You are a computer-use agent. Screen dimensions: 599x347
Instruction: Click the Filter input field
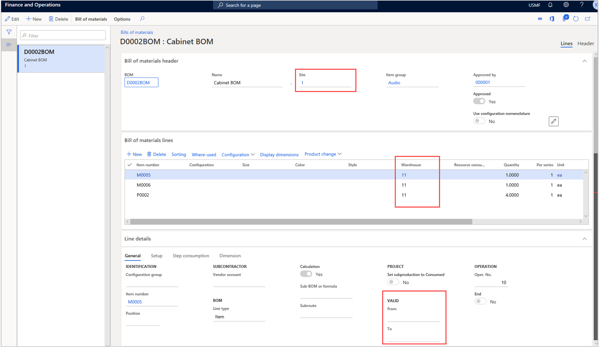pos(63,35)
